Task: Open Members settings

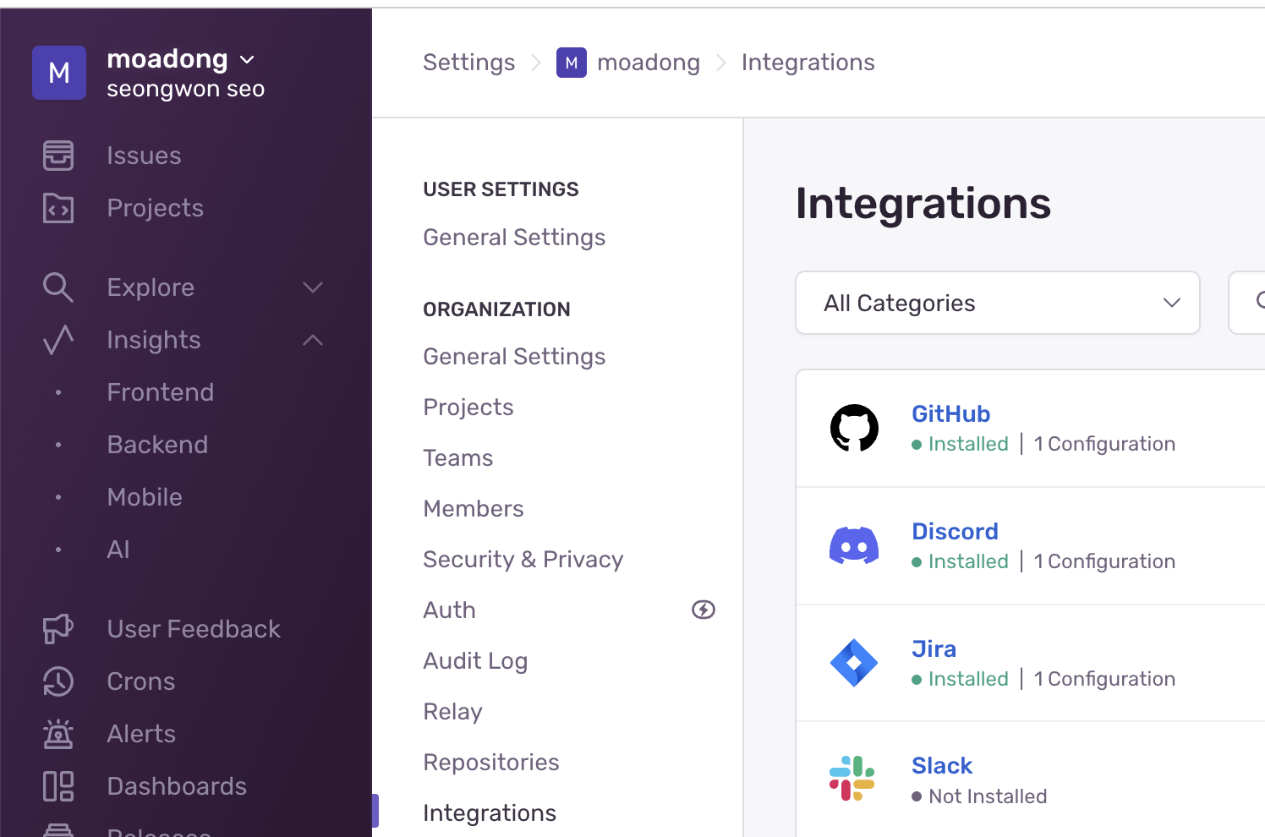Action: (x=474, y=509)
